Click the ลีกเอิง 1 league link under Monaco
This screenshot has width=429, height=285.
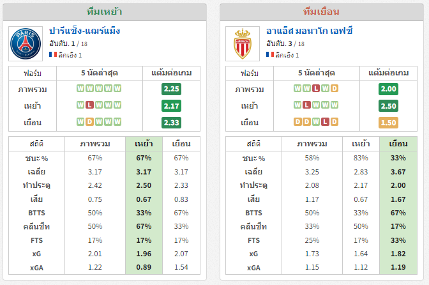[287, 55]
